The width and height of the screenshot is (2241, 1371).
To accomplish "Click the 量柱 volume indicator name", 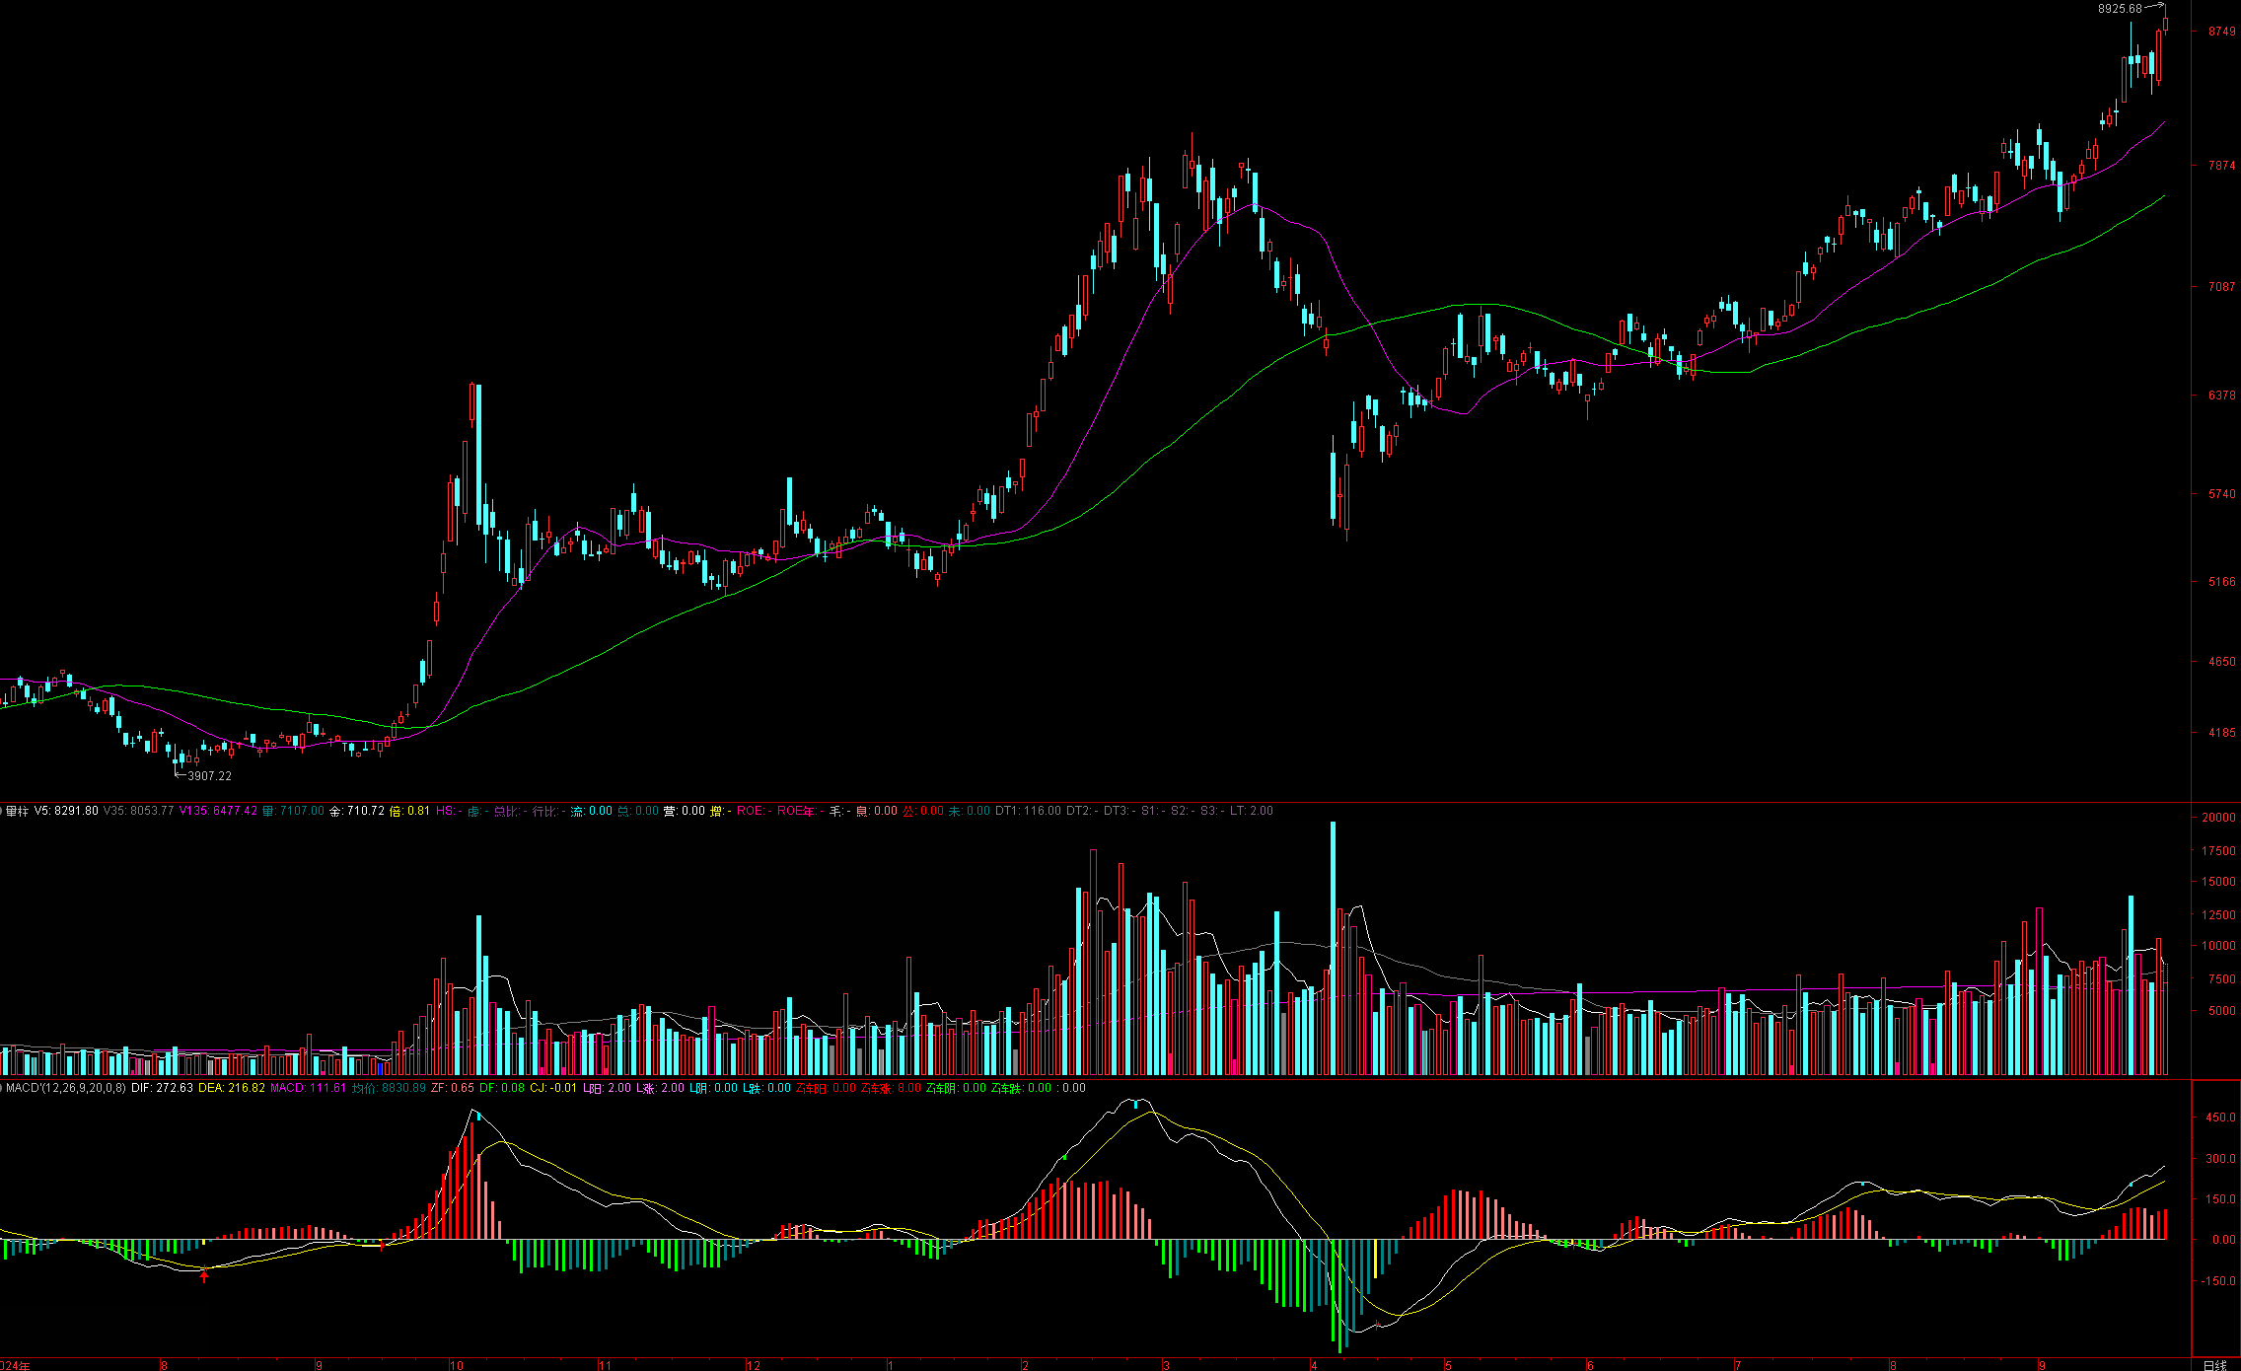I will 17,811.
